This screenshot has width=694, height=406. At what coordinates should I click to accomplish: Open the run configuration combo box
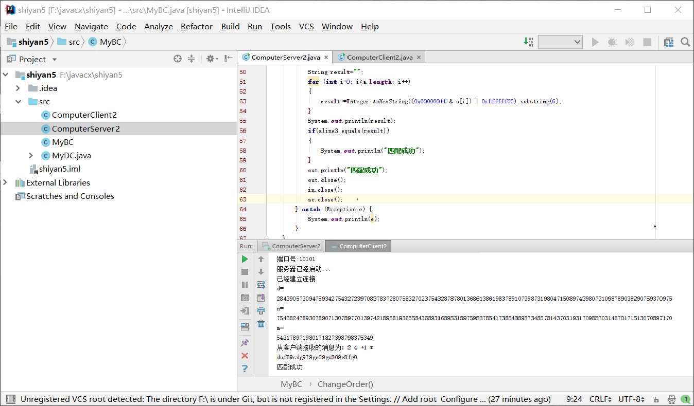click(560, 42)
